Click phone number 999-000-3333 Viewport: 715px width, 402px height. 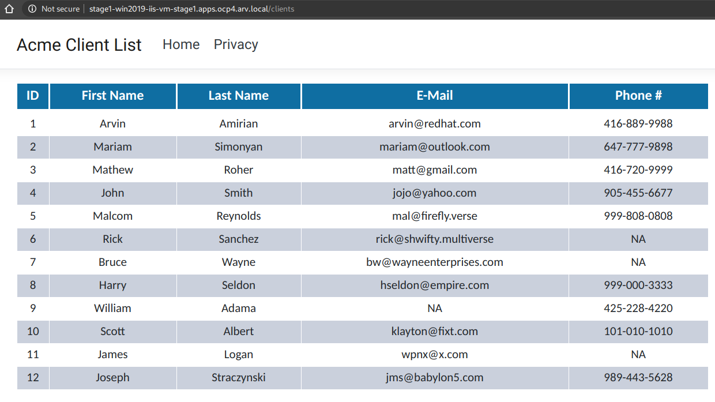(x=638, y=285)
